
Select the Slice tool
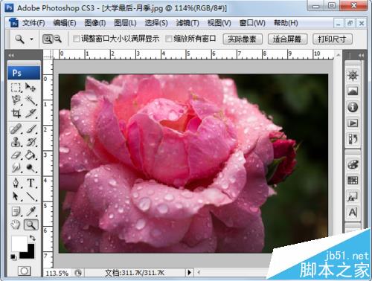(31, 113)
